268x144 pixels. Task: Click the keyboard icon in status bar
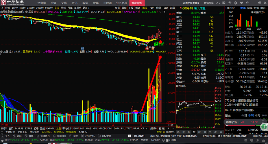click(x=246, y=140)
